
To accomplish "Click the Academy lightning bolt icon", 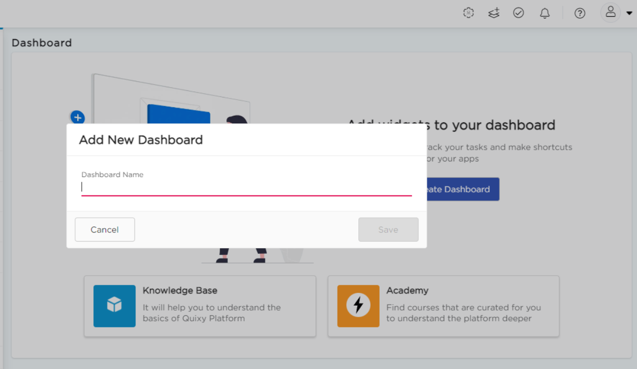I will point(358,306).
